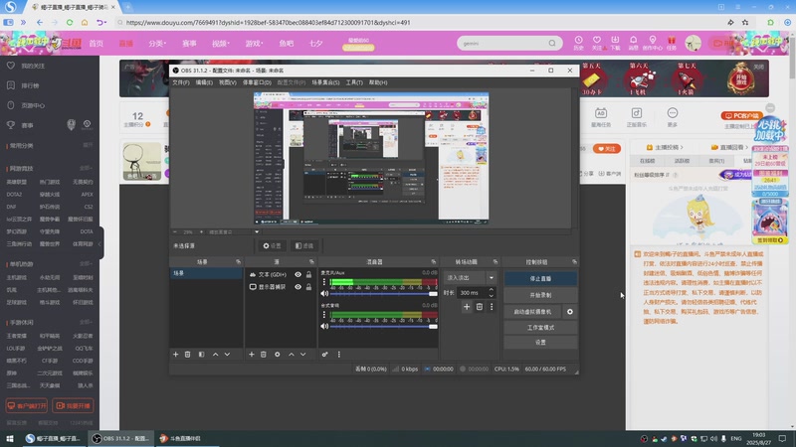Viewport: 796px width, 447px height.
Task: Click the Douyu search magnifier icon
Action: [552, 43]
